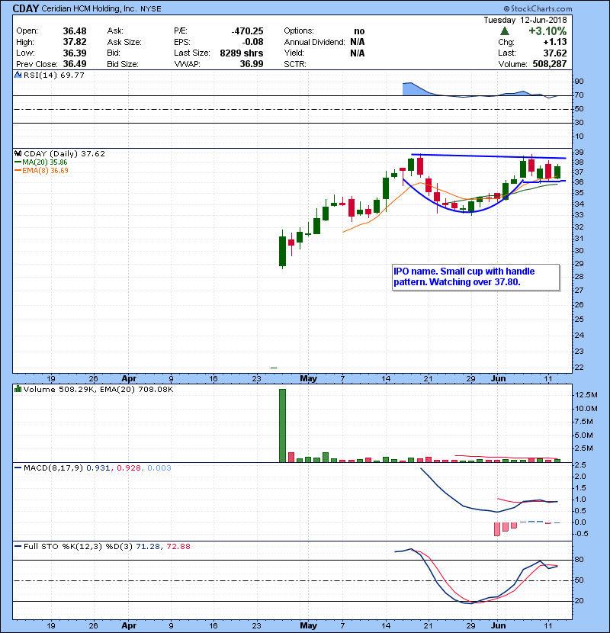
Task: Click the MACD signal value 0.928
Action: pyautogui.click(x=129, y=468)
